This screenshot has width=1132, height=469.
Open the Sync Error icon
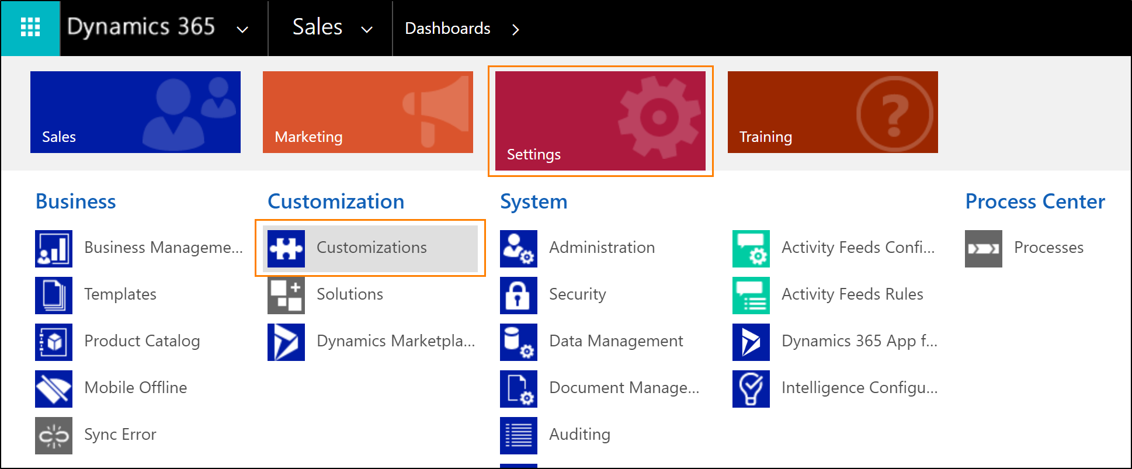pyautogui.click(x=54, y=435)
